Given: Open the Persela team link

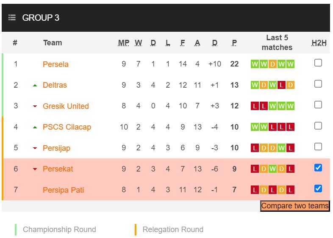Looking at the screenshot, I should click(55, 64).
